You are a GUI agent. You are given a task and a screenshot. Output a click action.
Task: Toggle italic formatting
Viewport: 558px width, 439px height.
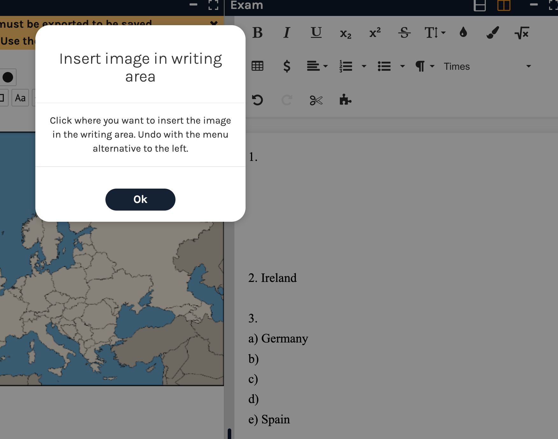pyautogui.click(x=287, y=32)
